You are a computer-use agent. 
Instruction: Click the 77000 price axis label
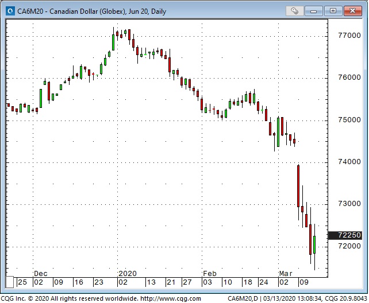[x=349, y=36]
